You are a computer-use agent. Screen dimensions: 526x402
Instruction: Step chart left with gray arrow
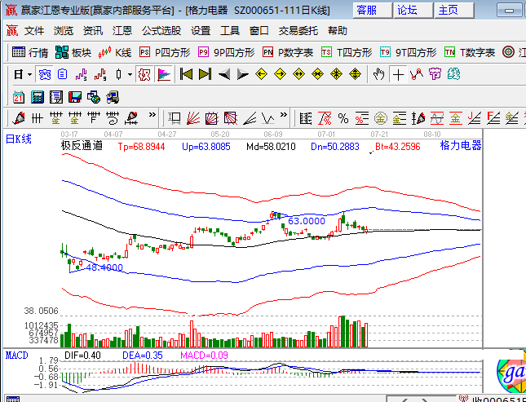pyautogui.click(x=223, y=74)
